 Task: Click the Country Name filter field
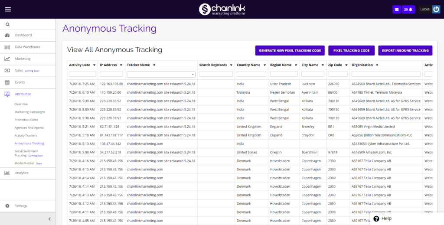[x=251, y=74]
